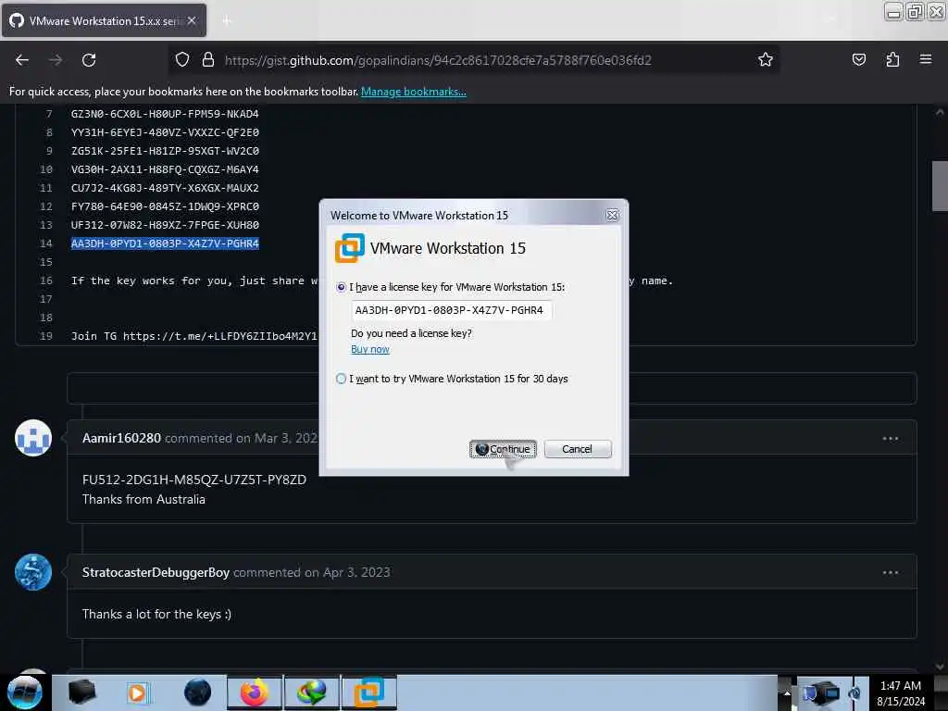The image size is (948, 711).
Task: Select the I have a license key option
Action: tap(341, 287)
